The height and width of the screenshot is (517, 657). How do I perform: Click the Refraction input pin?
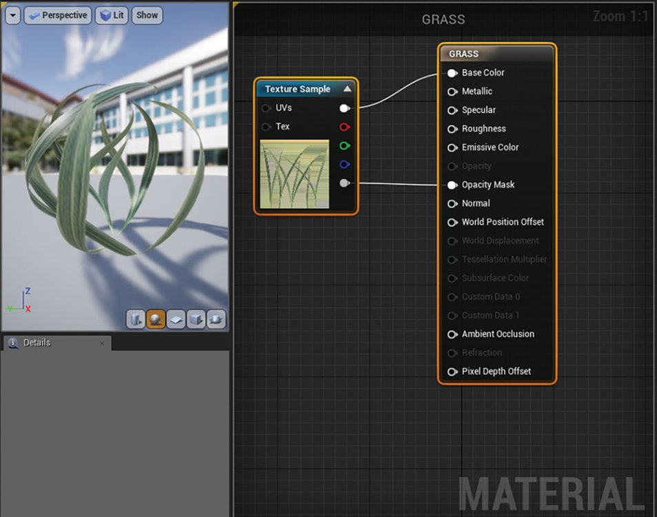[452, 353]
